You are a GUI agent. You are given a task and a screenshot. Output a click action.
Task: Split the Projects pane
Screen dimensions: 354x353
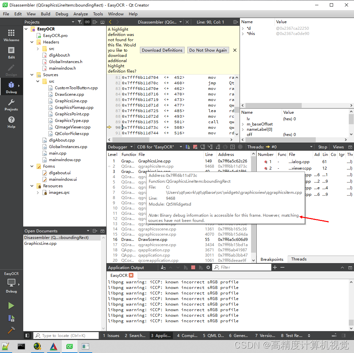tap(95, 22)
